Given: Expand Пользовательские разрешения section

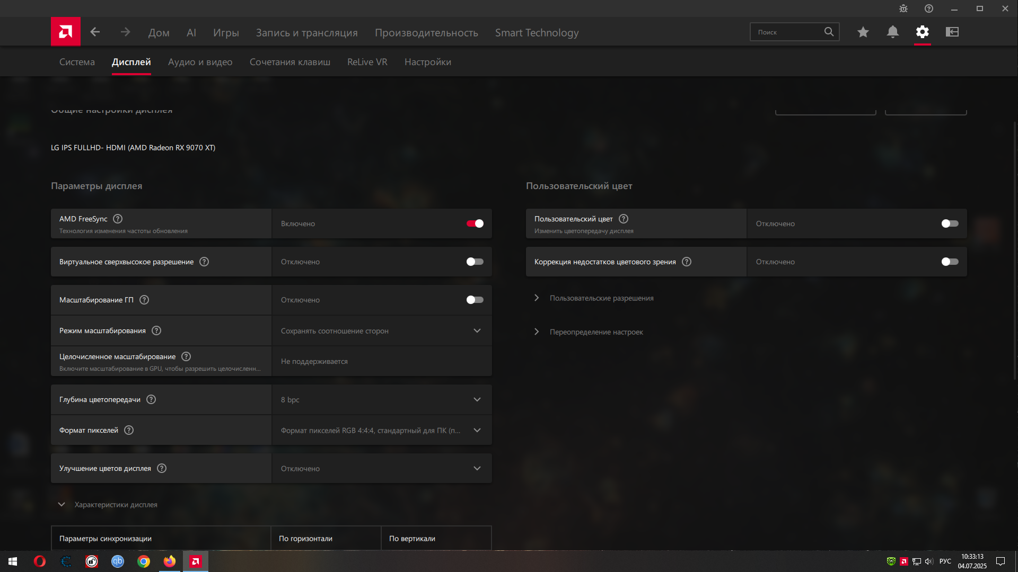Looking at the screenshot, I should [x=595, y=298].
